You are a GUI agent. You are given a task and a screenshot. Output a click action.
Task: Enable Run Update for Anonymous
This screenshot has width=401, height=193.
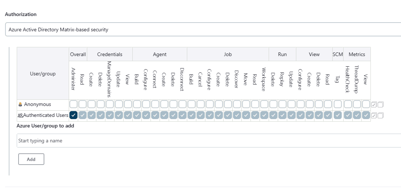tap(292, 104)
